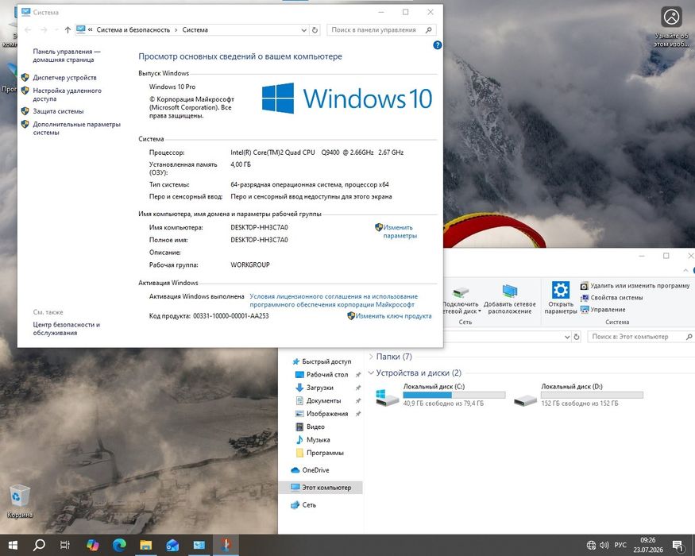Open the settings gear icon in ribbon
The width and height of the screenshot is (695, 556).
pyautogui.click(x=560, y=290)
